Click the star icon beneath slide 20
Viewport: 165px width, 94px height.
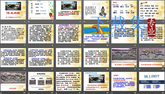click(x=29, y=93)
